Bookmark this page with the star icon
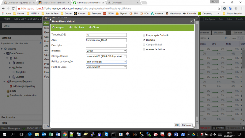 (x=219, y=9)
